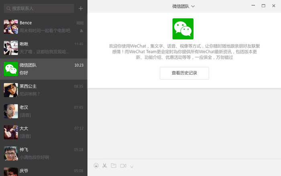Viewport: 281px width, 176px height.
Task: Click the 11:45 timestamp
Action: point(79,44)
